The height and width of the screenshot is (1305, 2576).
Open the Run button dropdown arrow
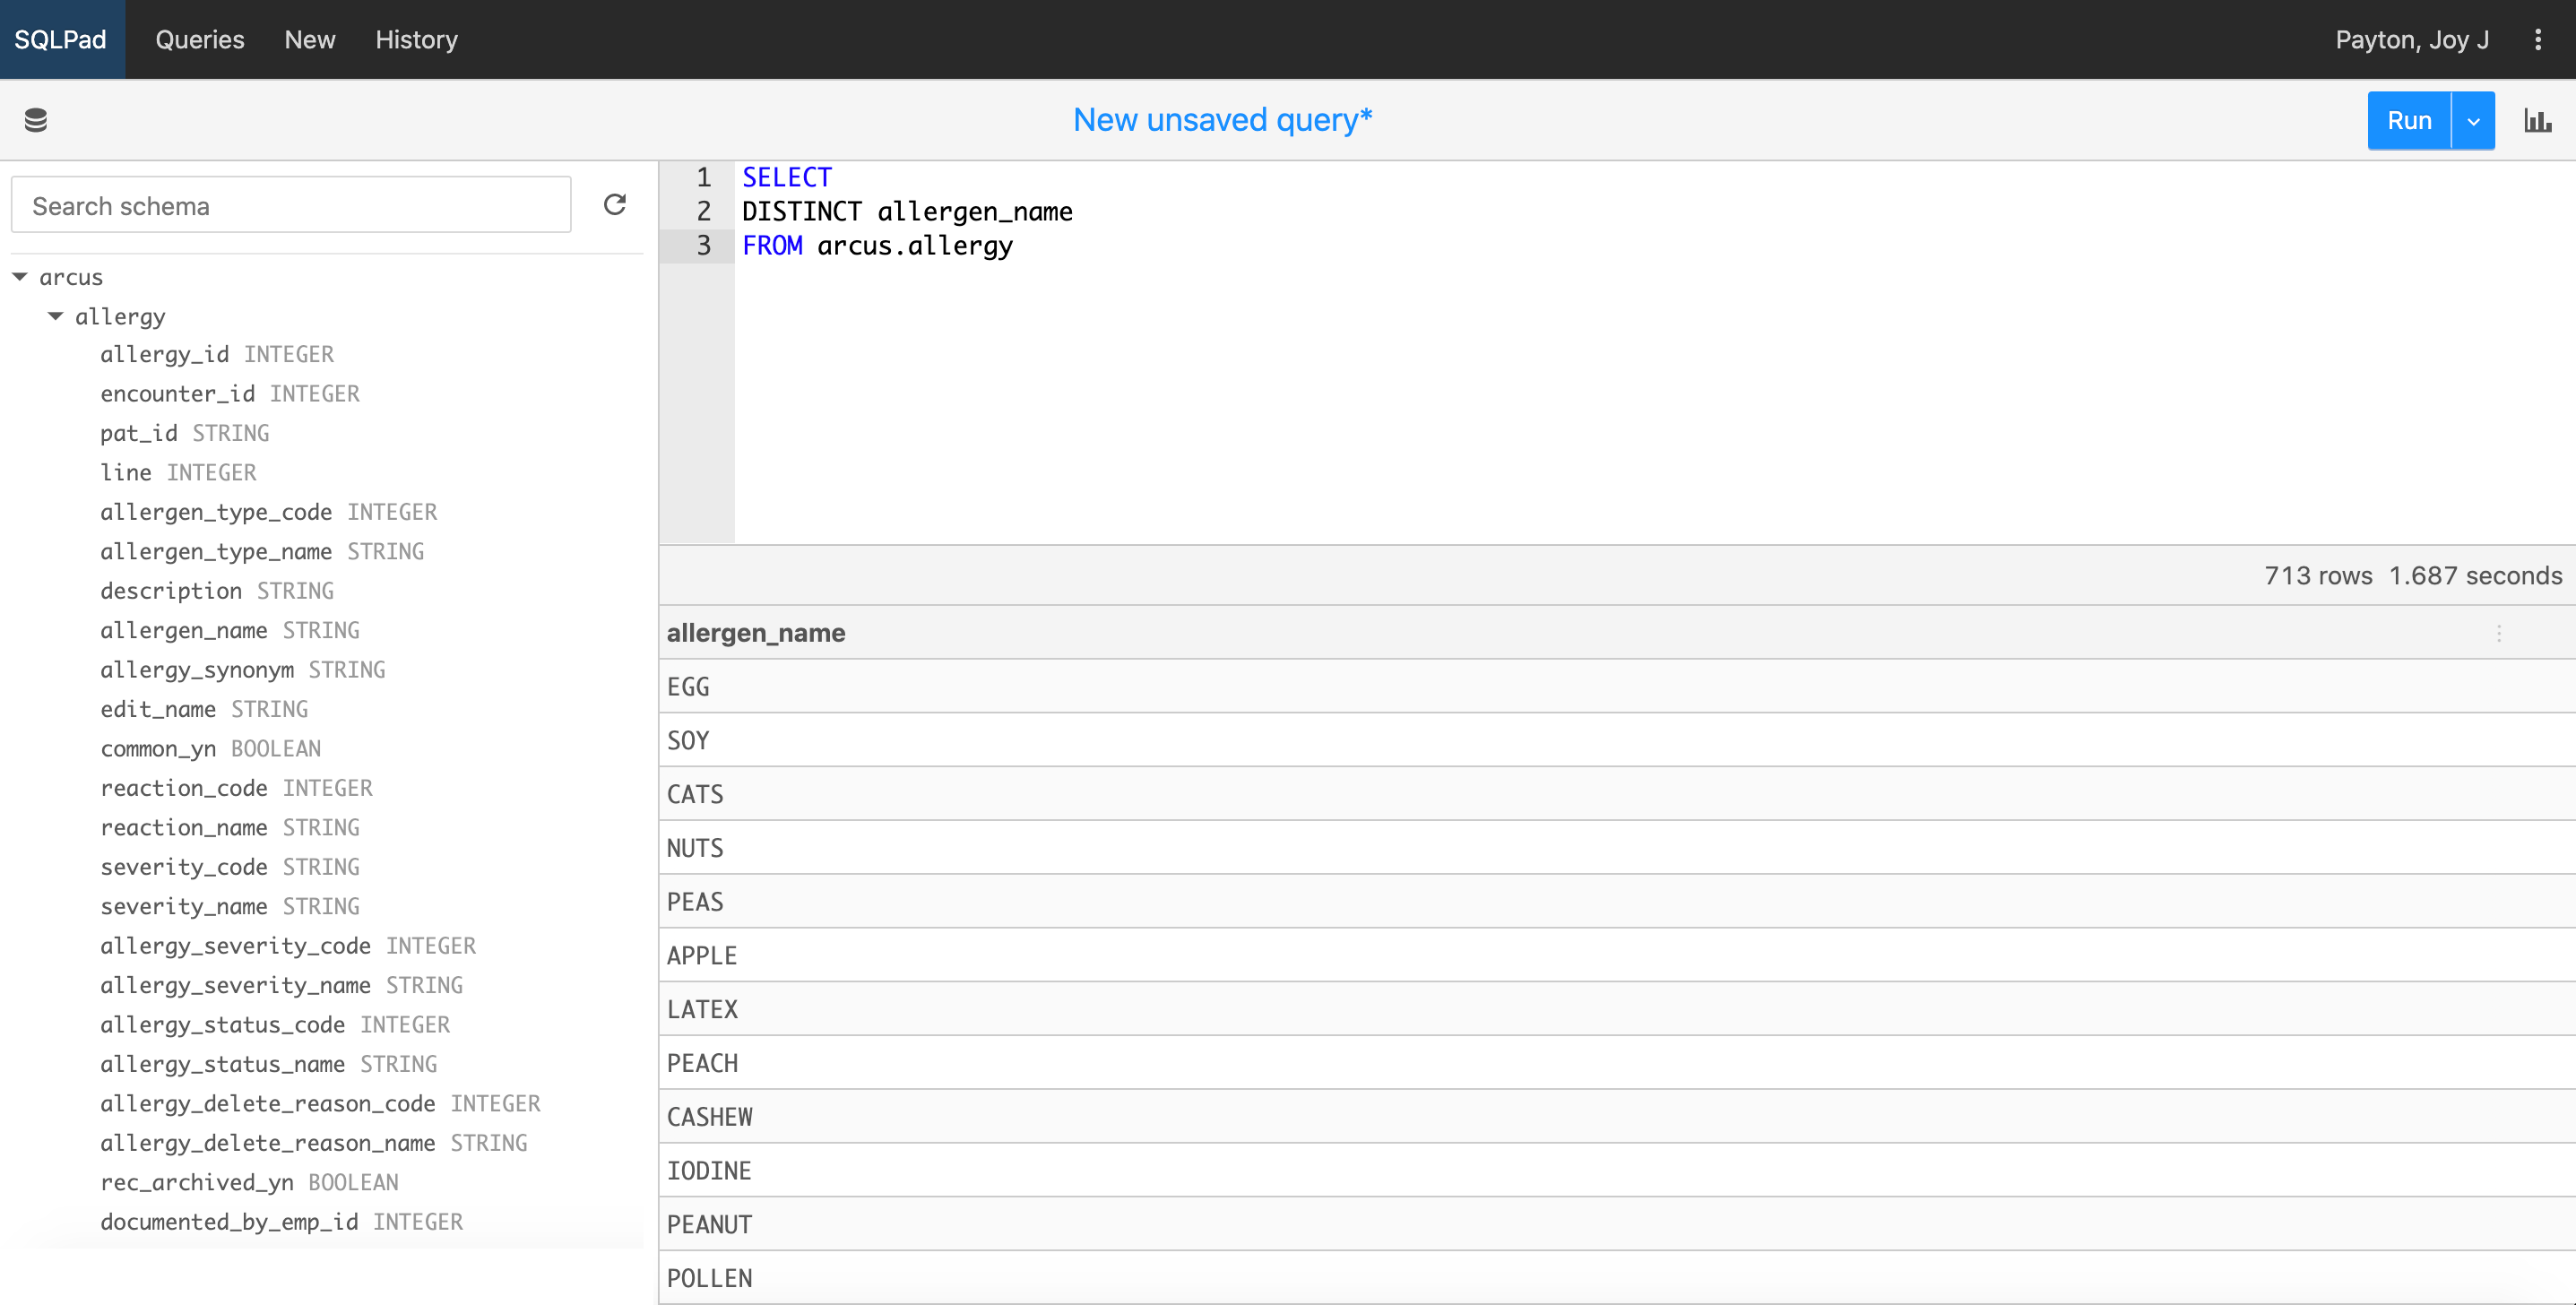point(2473,121)
